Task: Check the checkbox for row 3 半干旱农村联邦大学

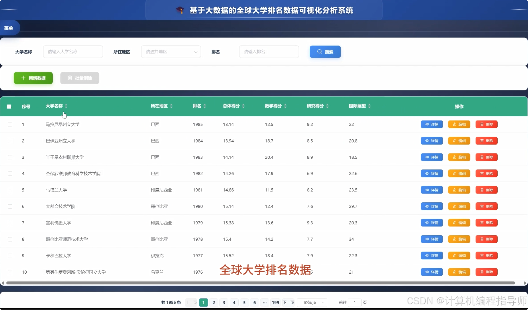Action: (x=10, y=157)
